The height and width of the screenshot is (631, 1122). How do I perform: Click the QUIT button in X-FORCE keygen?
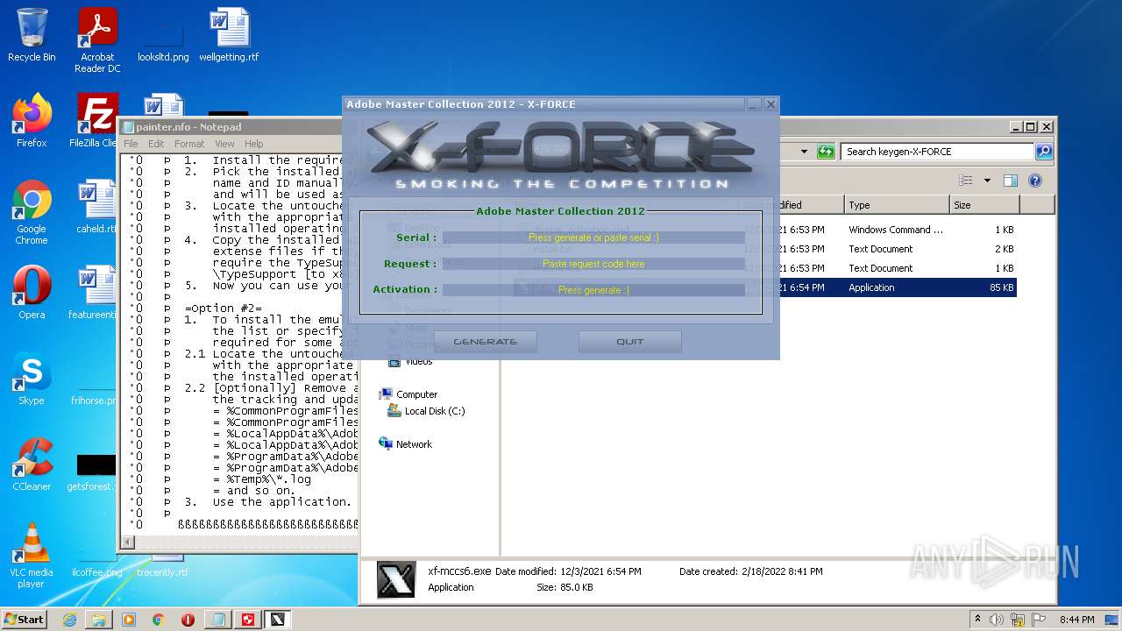tap(629, 342)
